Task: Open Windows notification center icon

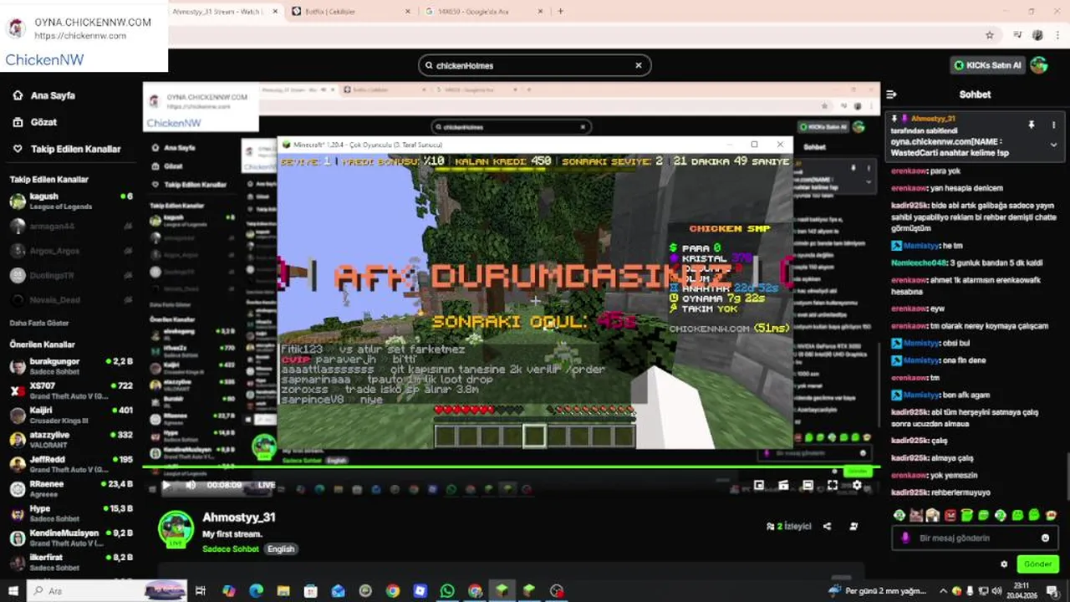Action: pos(1052,591)
